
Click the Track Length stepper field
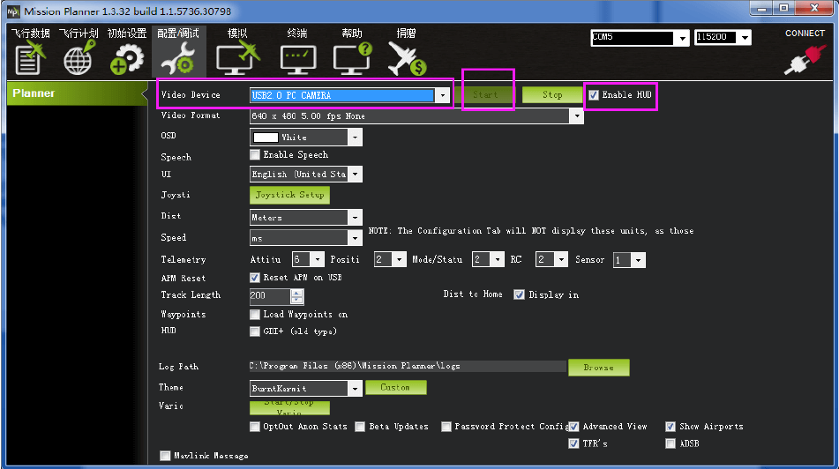[x=270, y=296]
